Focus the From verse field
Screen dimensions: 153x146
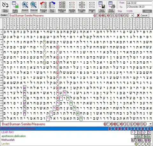pos(139,3)
